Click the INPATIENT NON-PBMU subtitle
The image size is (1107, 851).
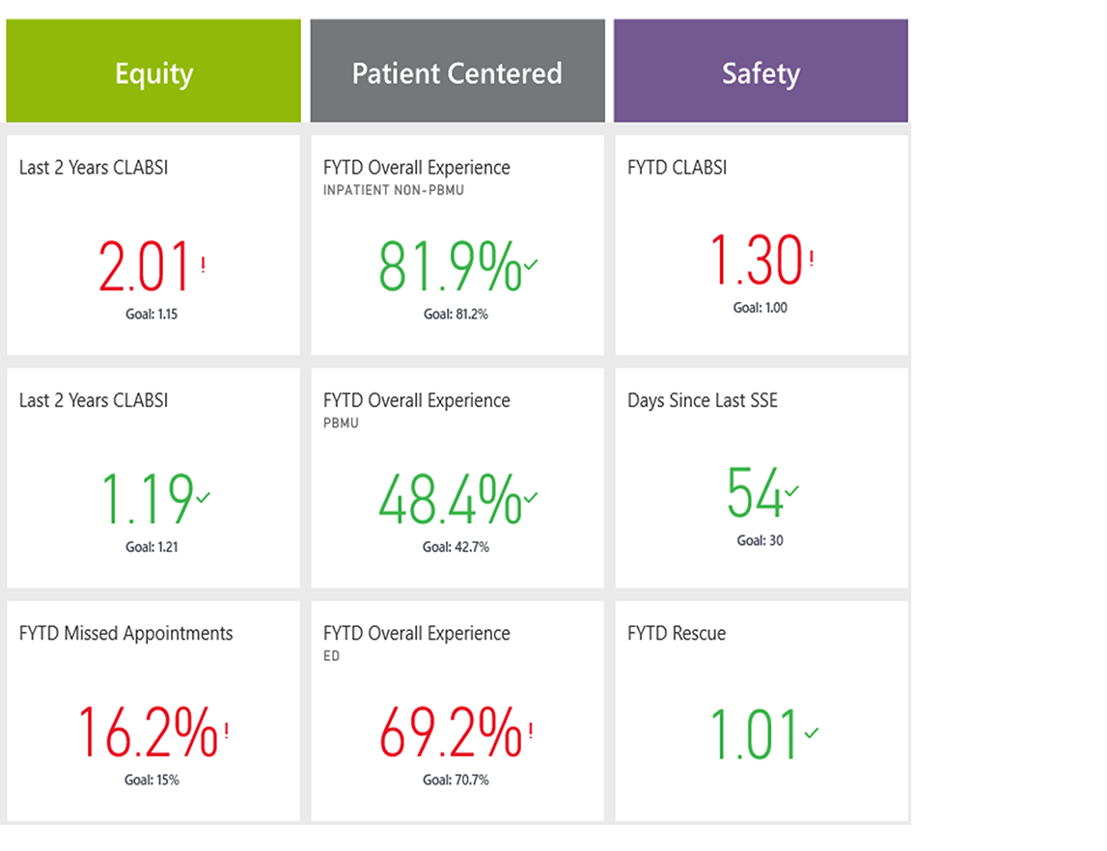tap(394, 190)
